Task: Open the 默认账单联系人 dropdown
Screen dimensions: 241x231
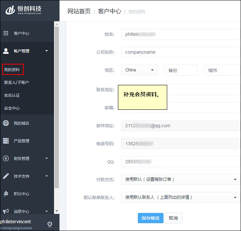Action: (x=181, y=197)
